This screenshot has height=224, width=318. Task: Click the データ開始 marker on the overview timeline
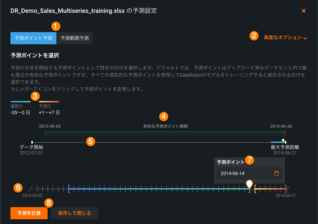(x=32, y=142)
